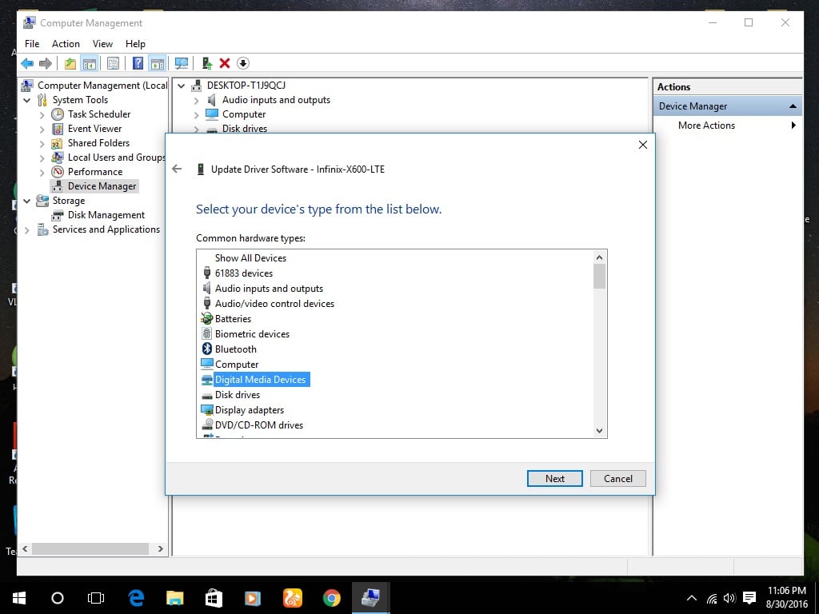Screen dimensions: 819x614
Task: Launch Microsoft Edge from the taskbar
Action: 136,598
